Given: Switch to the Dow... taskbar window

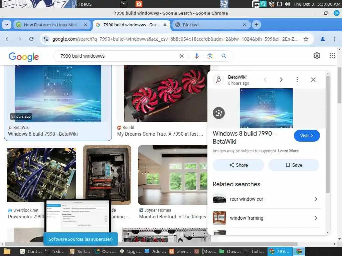Looking at the screenshot, I should click(x=230, y=252).
